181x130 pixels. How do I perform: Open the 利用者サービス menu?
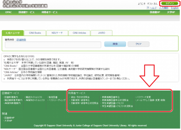click(49, 13)
